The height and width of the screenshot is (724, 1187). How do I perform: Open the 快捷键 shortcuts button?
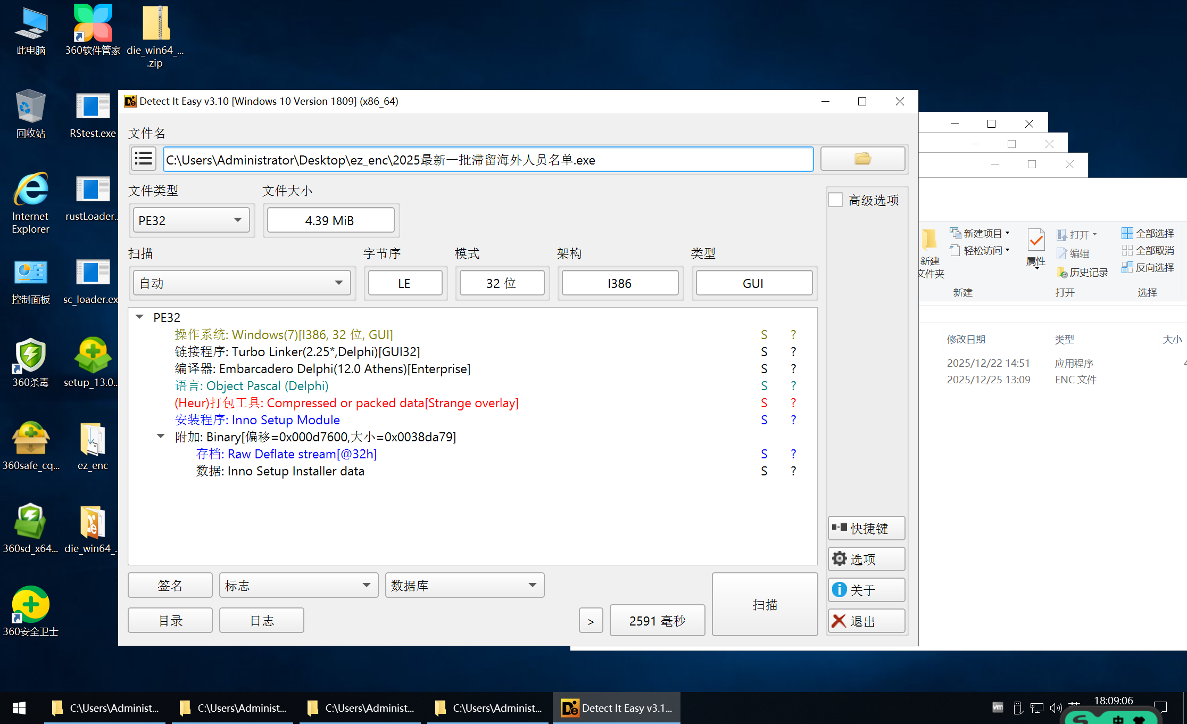click(x=866, y=528)
